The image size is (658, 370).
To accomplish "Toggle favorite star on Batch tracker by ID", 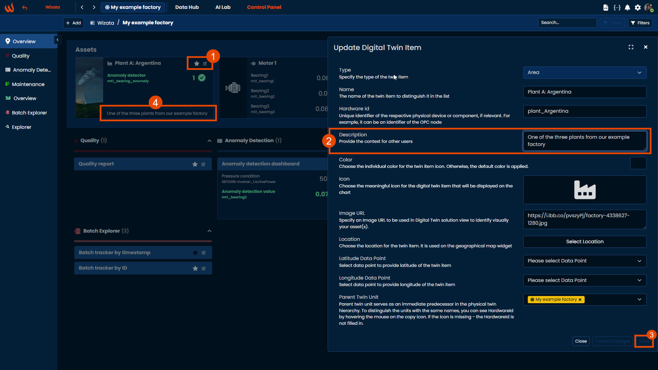I will [x=195, y=268].
